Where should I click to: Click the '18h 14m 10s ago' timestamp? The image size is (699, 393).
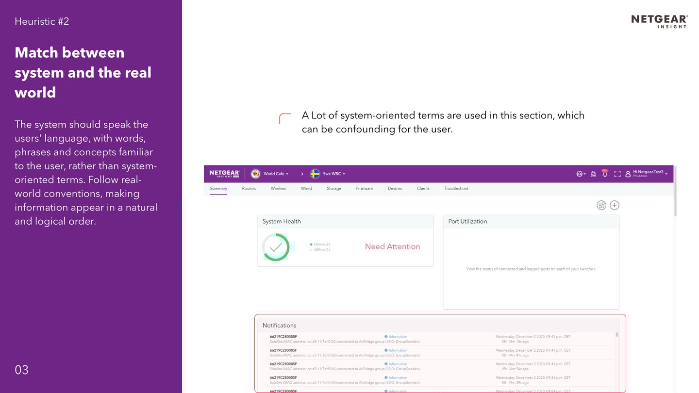point(515,342)
